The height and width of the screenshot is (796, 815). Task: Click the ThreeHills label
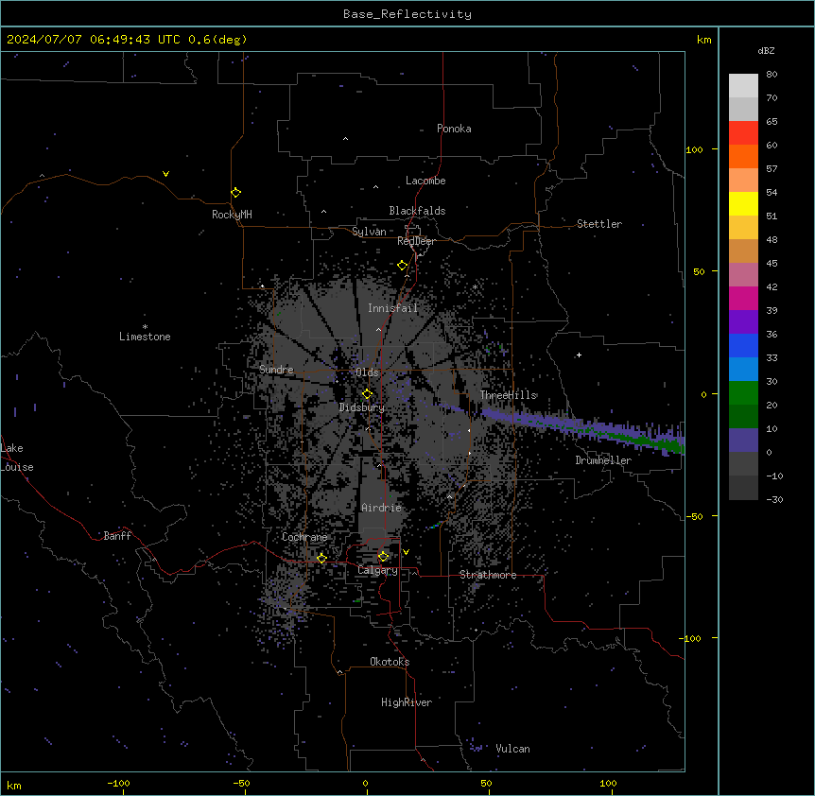coord(509,395)
